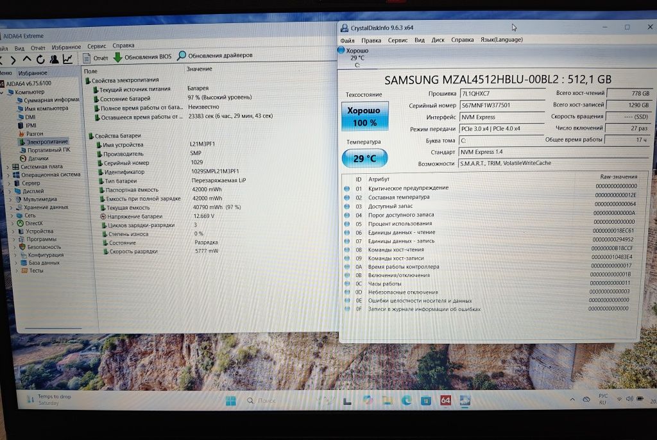Click the status circle for attribute 01
The height and width of the screenshot is (440, 657).
[x=347, y=189]
